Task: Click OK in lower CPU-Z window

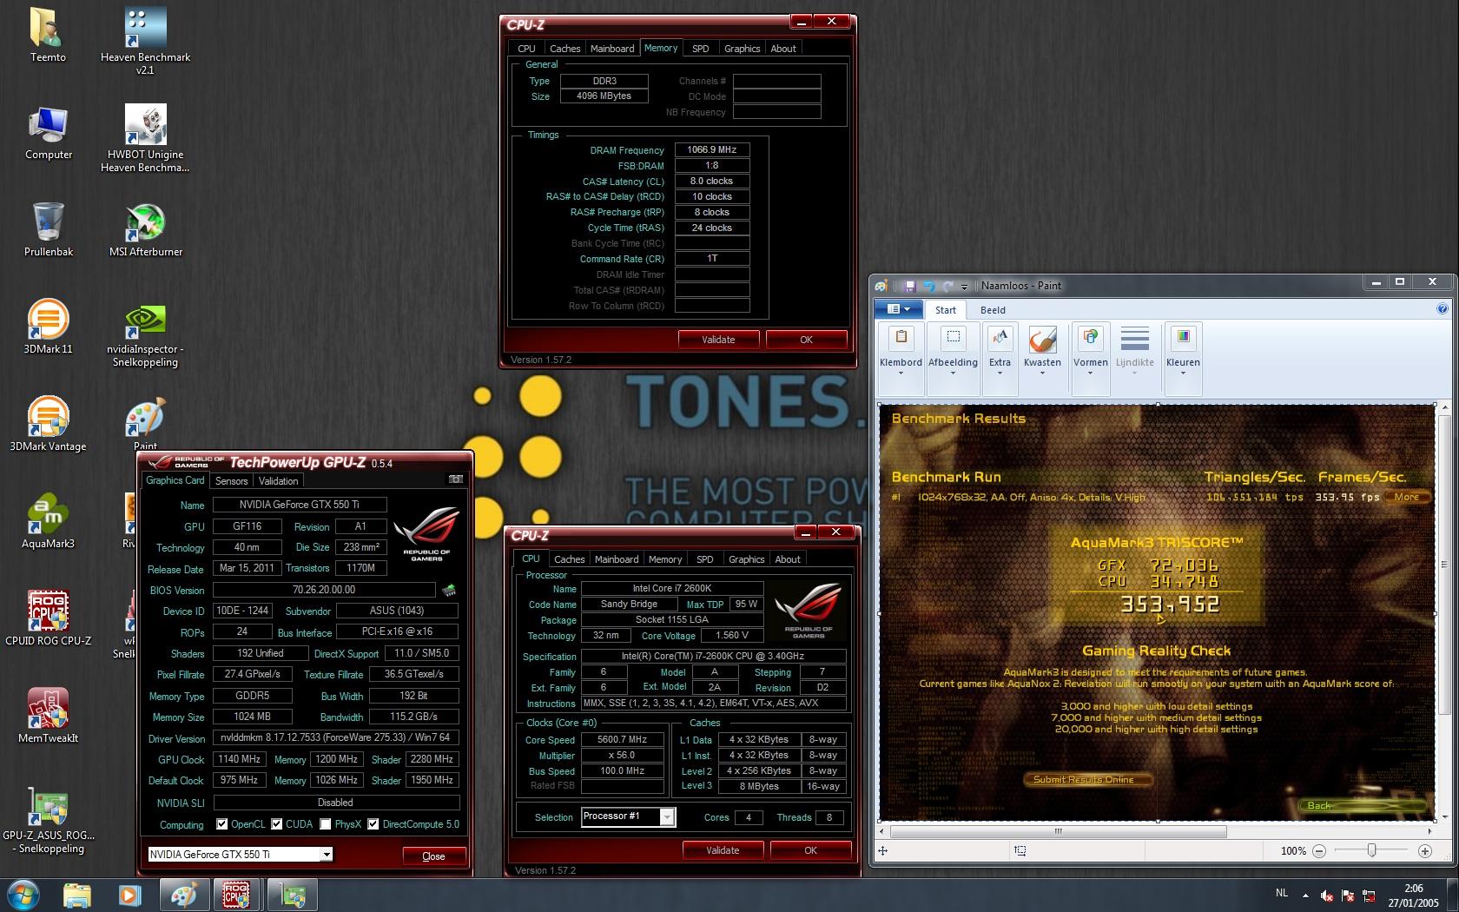Action: 810,850
